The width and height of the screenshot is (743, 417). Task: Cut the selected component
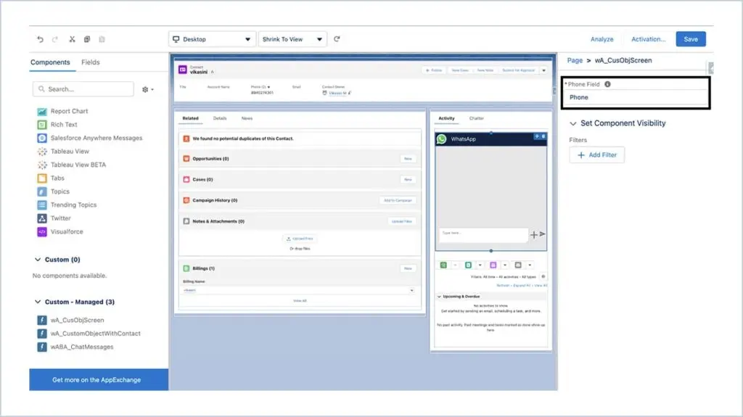[x=72, y=39]
